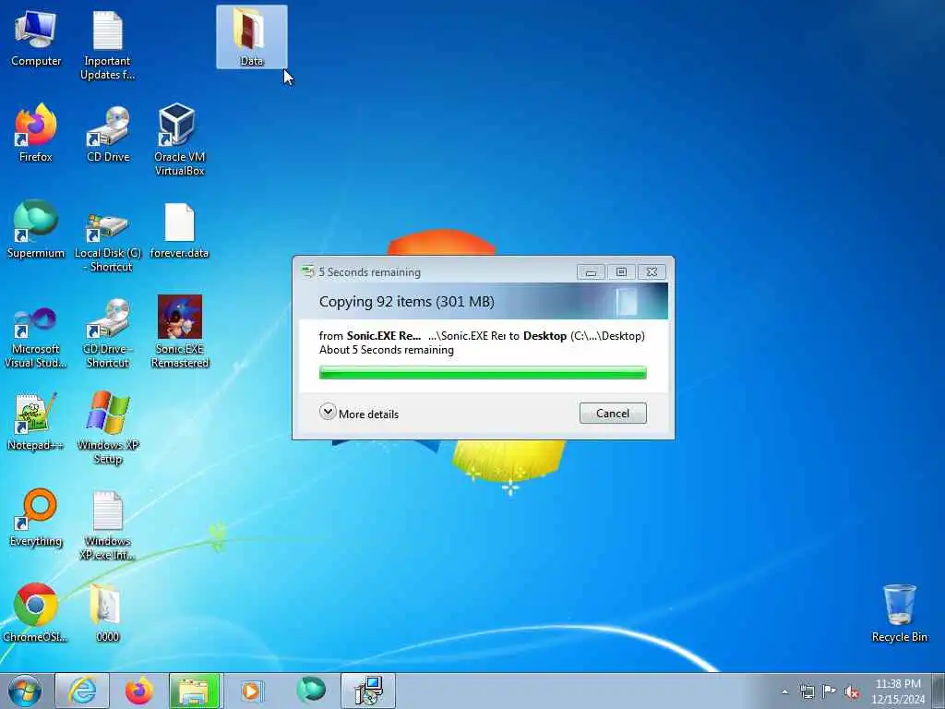
Task: Expand More details in copy dialog
Action: click(x=359, y=413)
